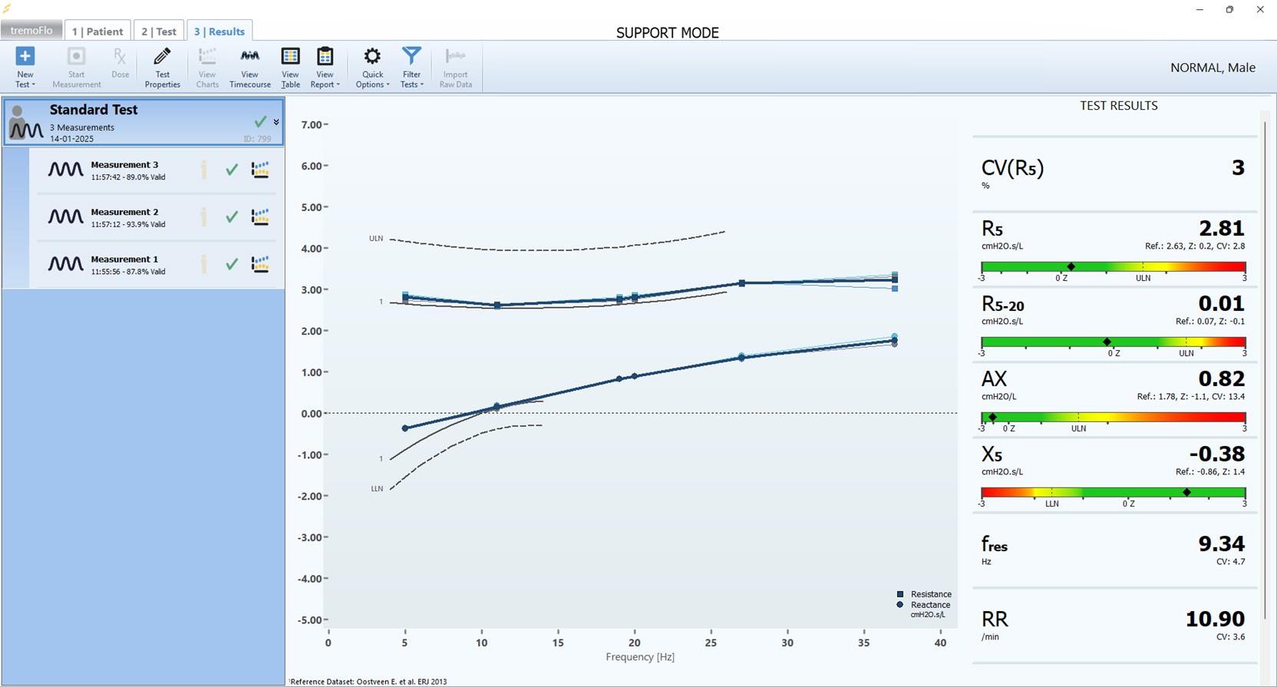Click the RR value 10.90
Screen dimensions: 1277x687
click(1215, 619)
